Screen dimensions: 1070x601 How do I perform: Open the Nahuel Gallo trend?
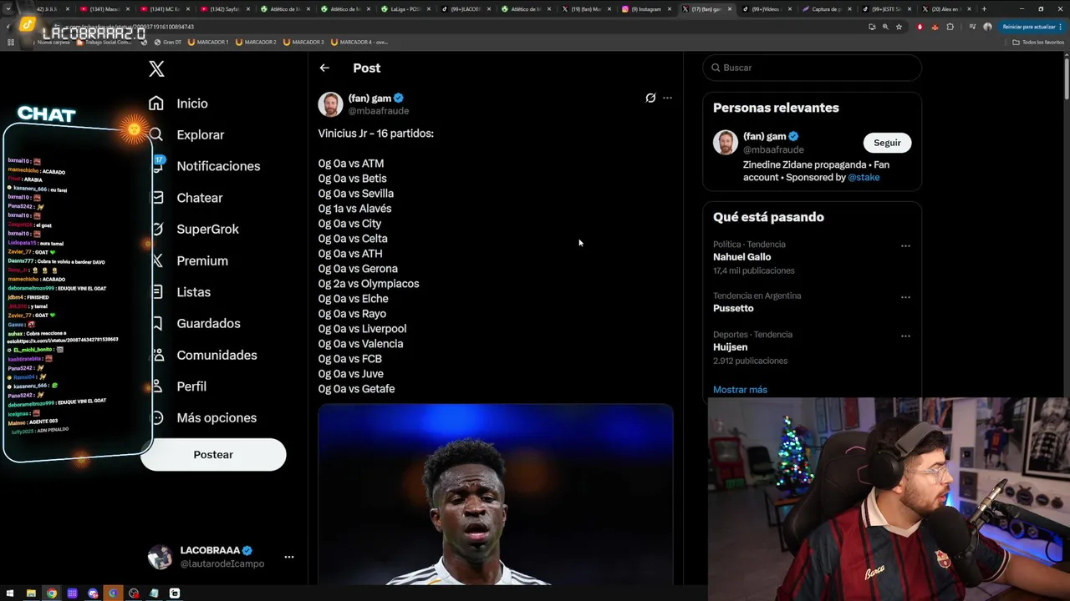pyautogui.click(x=741, y=257)
